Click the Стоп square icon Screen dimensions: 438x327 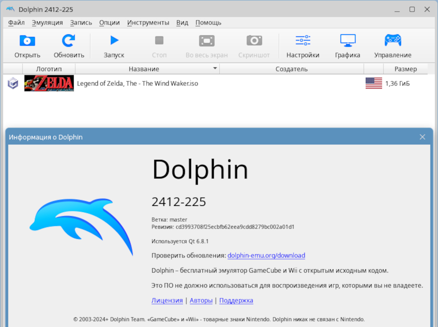[x=159, y=41]
